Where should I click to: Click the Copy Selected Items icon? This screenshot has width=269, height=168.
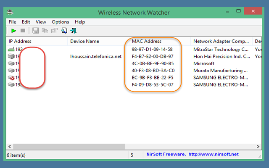45,31
